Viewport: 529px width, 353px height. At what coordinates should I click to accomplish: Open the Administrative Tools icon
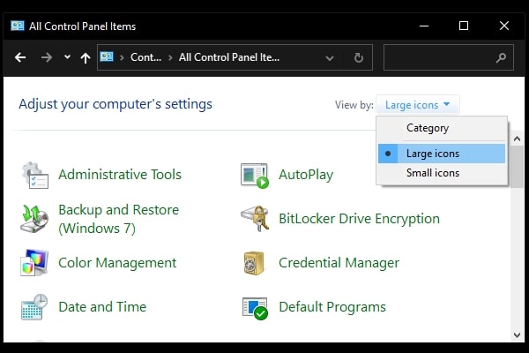35,175
